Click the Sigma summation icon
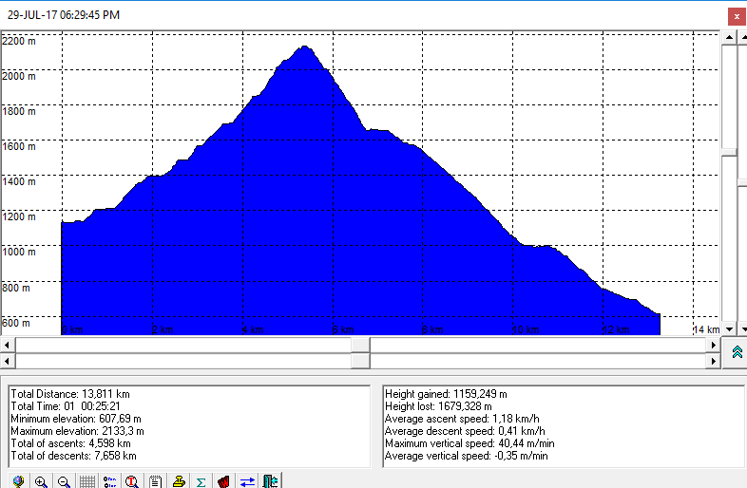747x488 pixels. click(x=201, y=481)
